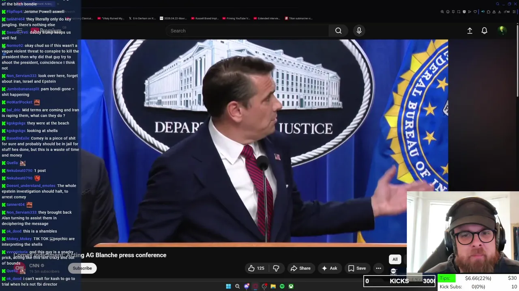Switch to 'Extended intervie...' tab
519x291 pixels.
[267, 18]
